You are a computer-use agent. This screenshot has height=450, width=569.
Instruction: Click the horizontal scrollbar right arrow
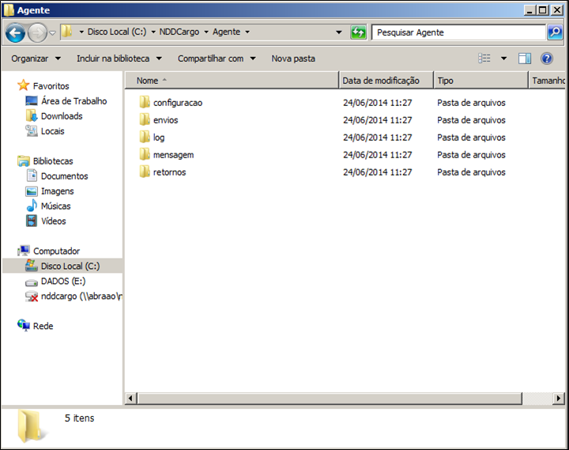[x=559, y=398]
